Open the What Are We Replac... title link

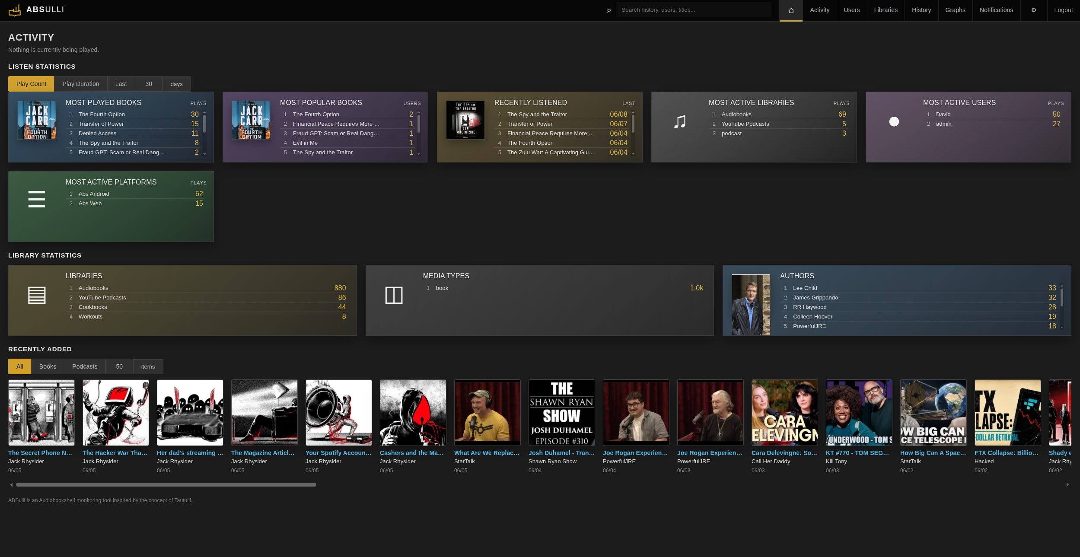[x=487, y=453]
